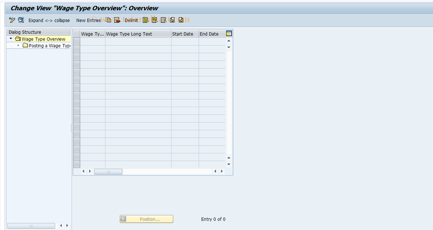Click the Select All icon
The width and height of the screenshot is (433, 230).
tap(145, 20)
